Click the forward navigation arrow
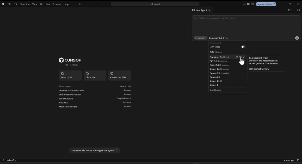 pos(108,4)
